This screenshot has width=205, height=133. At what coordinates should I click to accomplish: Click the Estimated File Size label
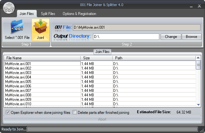154,112
